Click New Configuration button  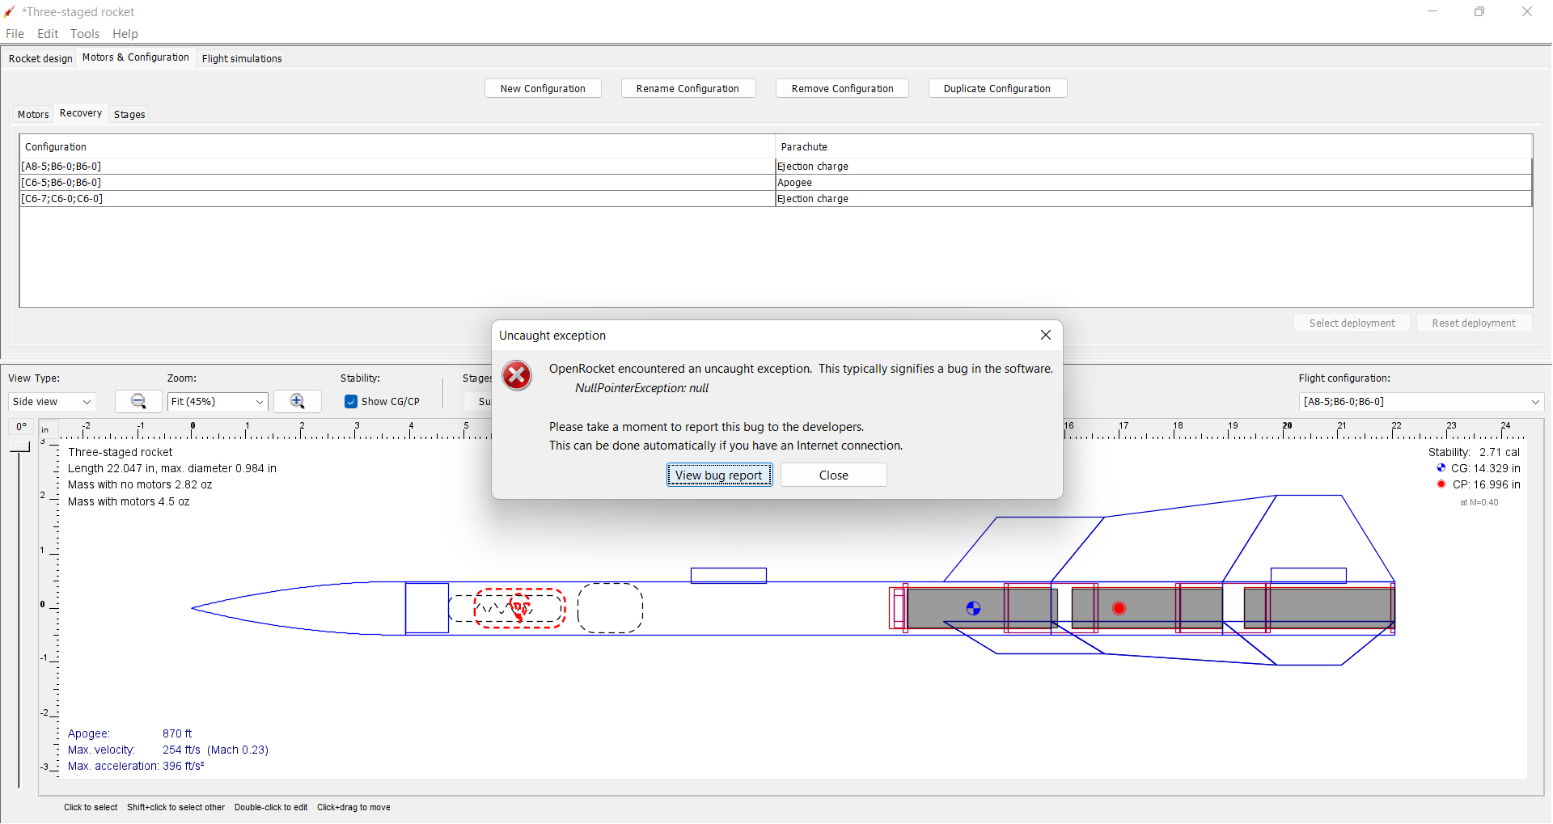click(543, 88)
